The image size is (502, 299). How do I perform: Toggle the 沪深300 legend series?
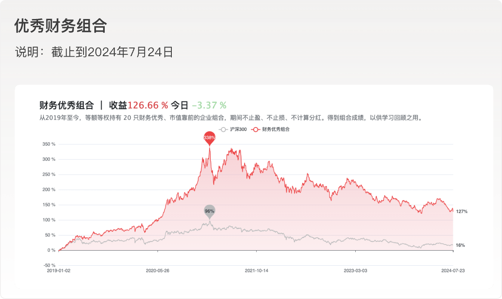(x=233, y=129)
